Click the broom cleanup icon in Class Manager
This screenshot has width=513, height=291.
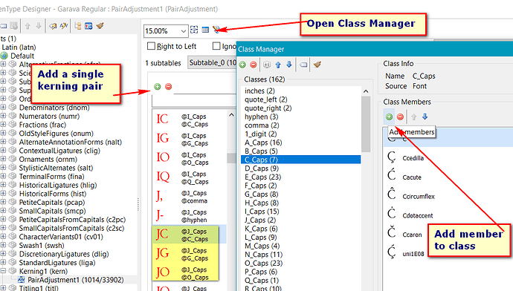[x=317, y=65]
